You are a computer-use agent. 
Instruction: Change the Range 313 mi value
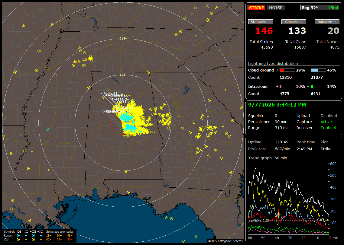(x=281, y=128)
